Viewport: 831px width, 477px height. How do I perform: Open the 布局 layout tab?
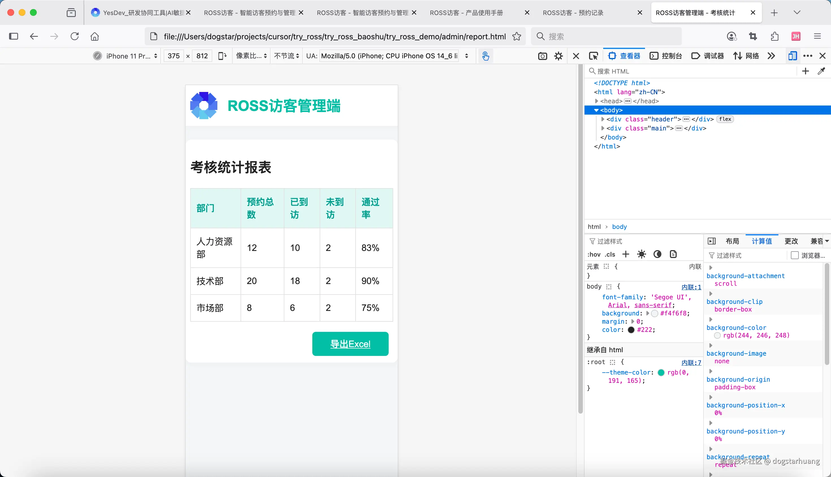(732, 241)
